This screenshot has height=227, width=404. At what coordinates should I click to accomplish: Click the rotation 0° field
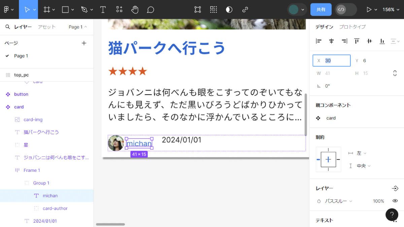click(x=332, y=86)
